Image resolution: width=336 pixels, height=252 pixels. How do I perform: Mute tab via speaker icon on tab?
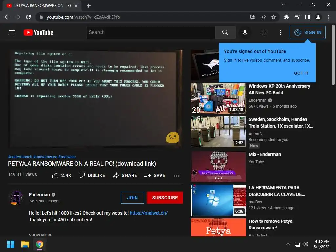point(69,6)
